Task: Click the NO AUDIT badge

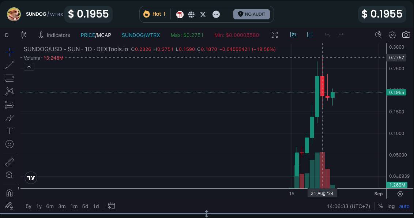Action: [252, 14]
